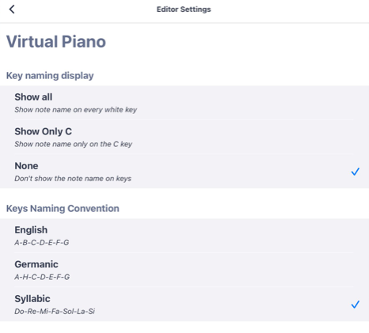369x333 pixels.
Task: Click the Keys Naming Convention section header
Action: 63,209
